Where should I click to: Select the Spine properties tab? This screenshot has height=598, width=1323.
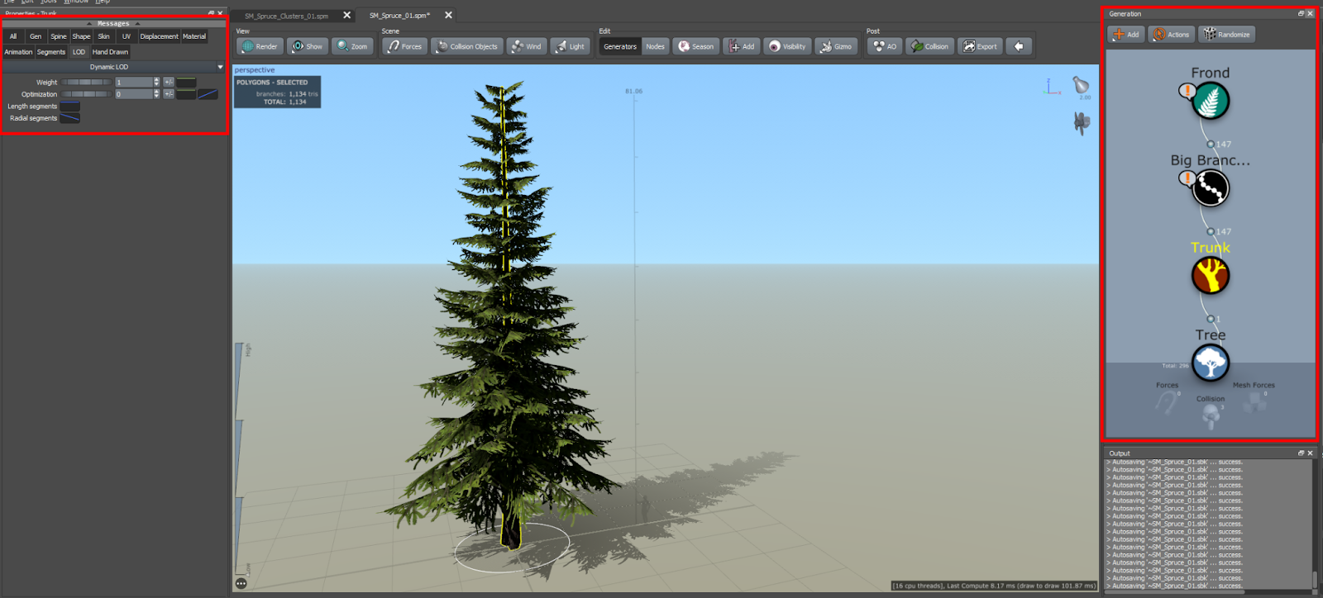pyautogui.click(x=59, y=36)
